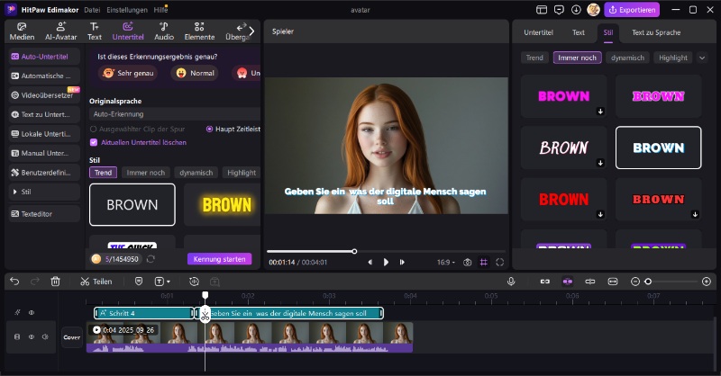Take a snapshot with camera icon

click(x=467, y=262)
